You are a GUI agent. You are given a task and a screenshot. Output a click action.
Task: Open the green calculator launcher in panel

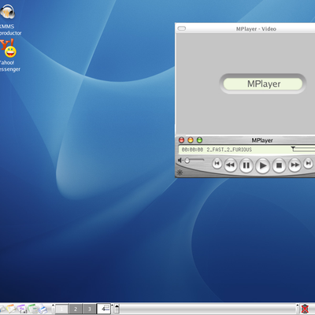pyautogui.click(x=32, y=309)
